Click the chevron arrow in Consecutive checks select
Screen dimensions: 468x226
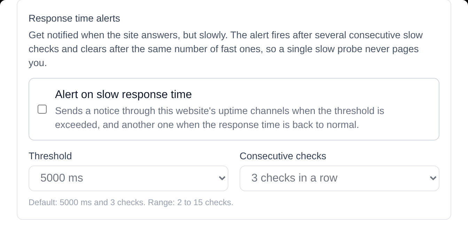coord(433,178)
